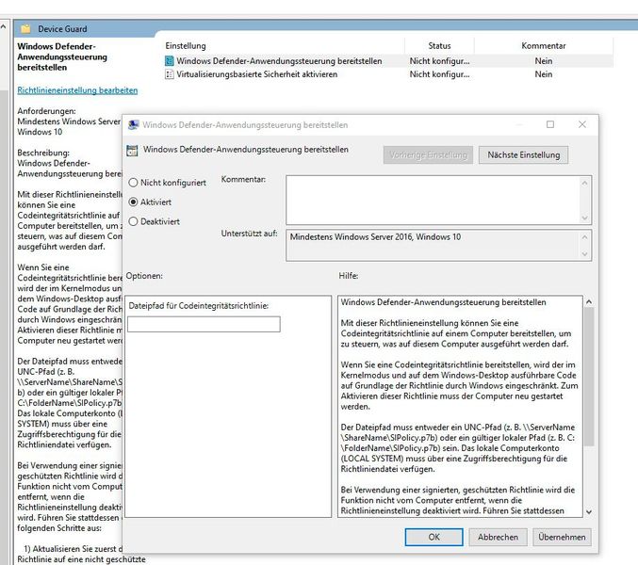Click the Status column header

coord(439,46)
